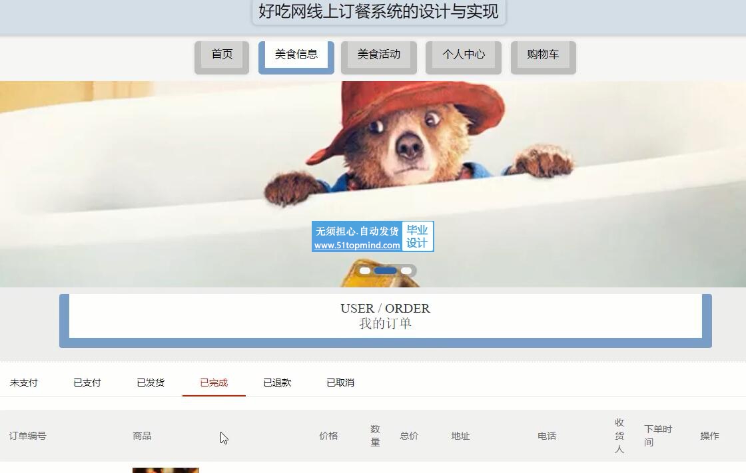746x473 pixels.
Task: Click the 地址 column header
Action: click(460, 436)
